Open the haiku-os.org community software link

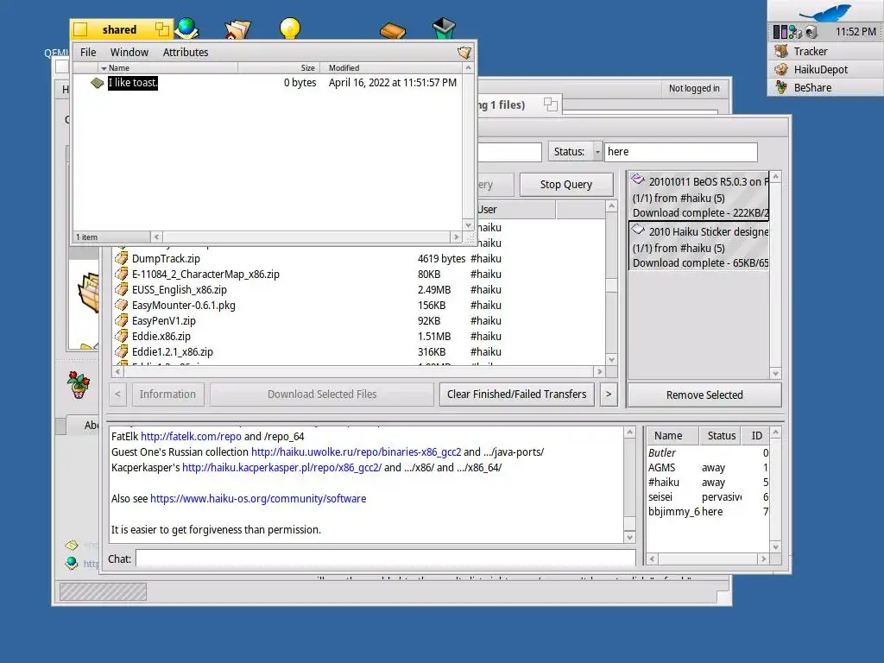[258, 498]
